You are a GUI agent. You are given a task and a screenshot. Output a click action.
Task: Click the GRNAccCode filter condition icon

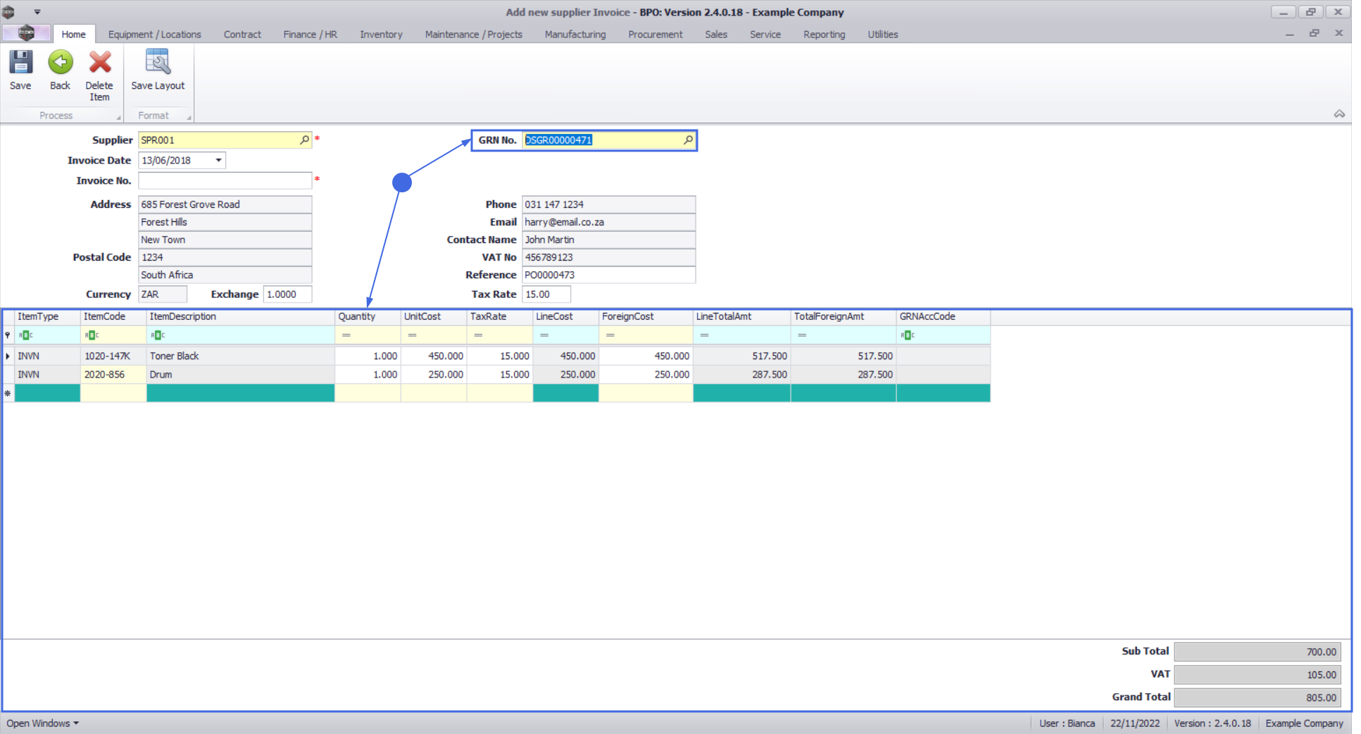(908, 335)
